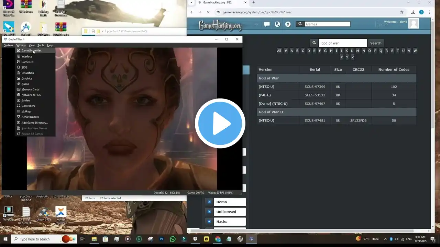Viewport: 440px width, 247px height.
Task: Open Photoshop from taskbar
Action: pyautogui.click(x=161, y=239)
